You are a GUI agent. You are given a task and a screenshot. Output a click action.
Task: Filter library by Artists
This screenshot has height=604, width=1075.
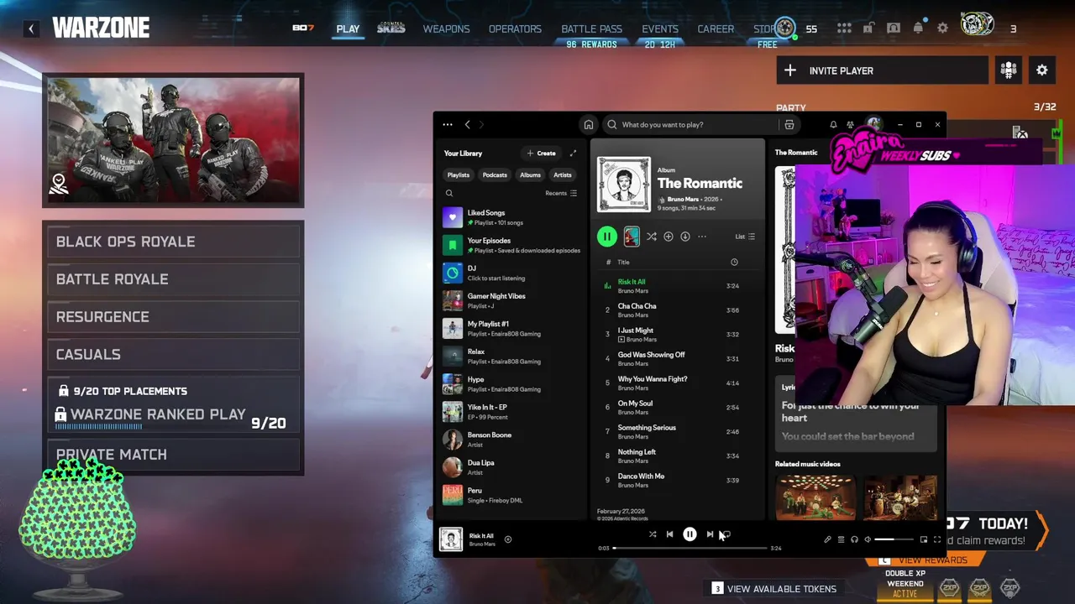[x=563, y=175]
